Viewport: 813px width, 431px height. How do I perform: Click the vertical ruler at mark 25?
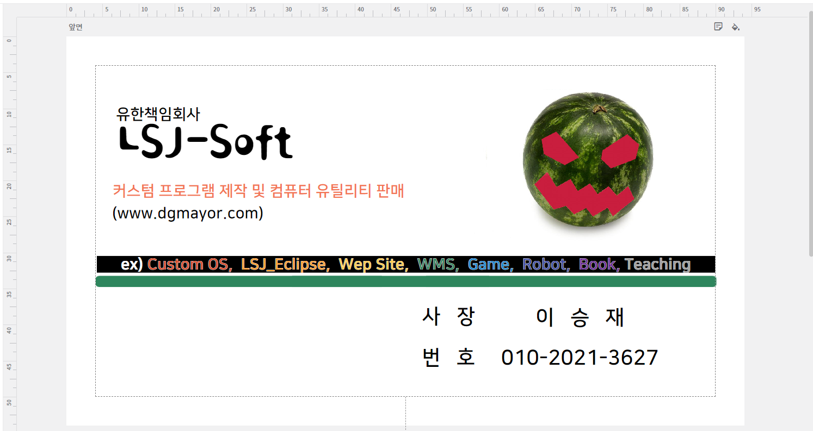point(8,222)
